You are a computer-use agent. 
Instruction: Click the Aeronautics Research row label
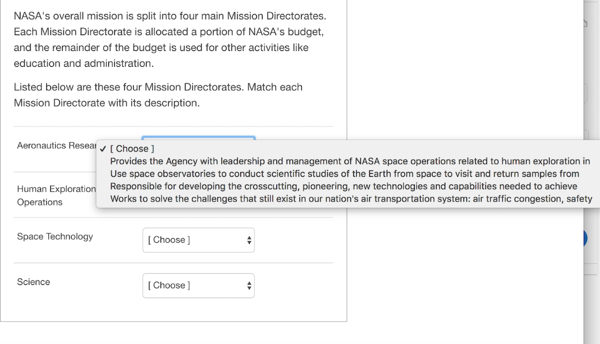point(56,146)
